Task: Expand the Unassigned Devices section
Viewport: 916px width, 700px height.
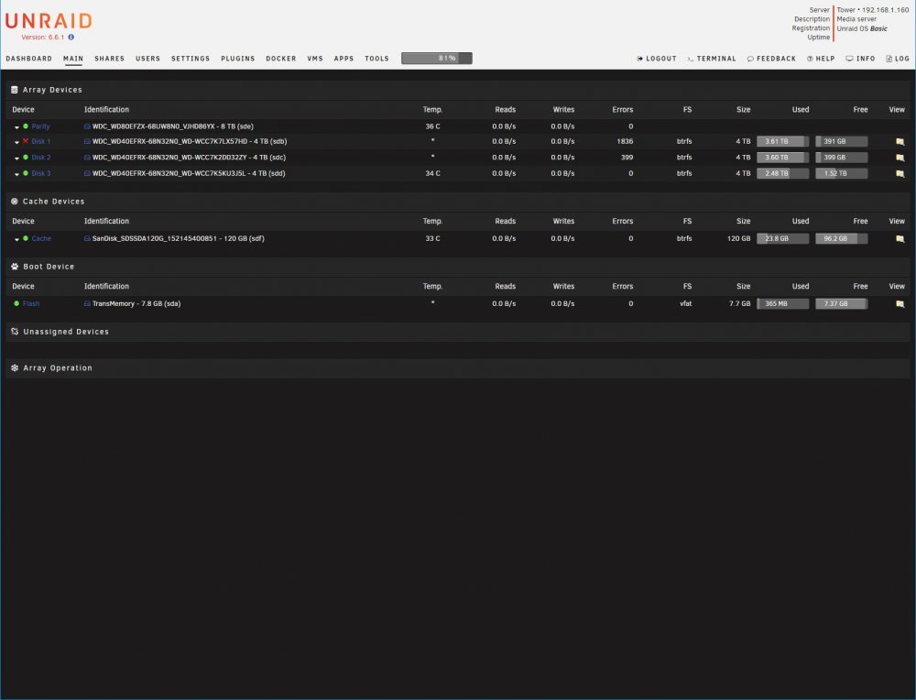Action: click(x=458, y=332)
